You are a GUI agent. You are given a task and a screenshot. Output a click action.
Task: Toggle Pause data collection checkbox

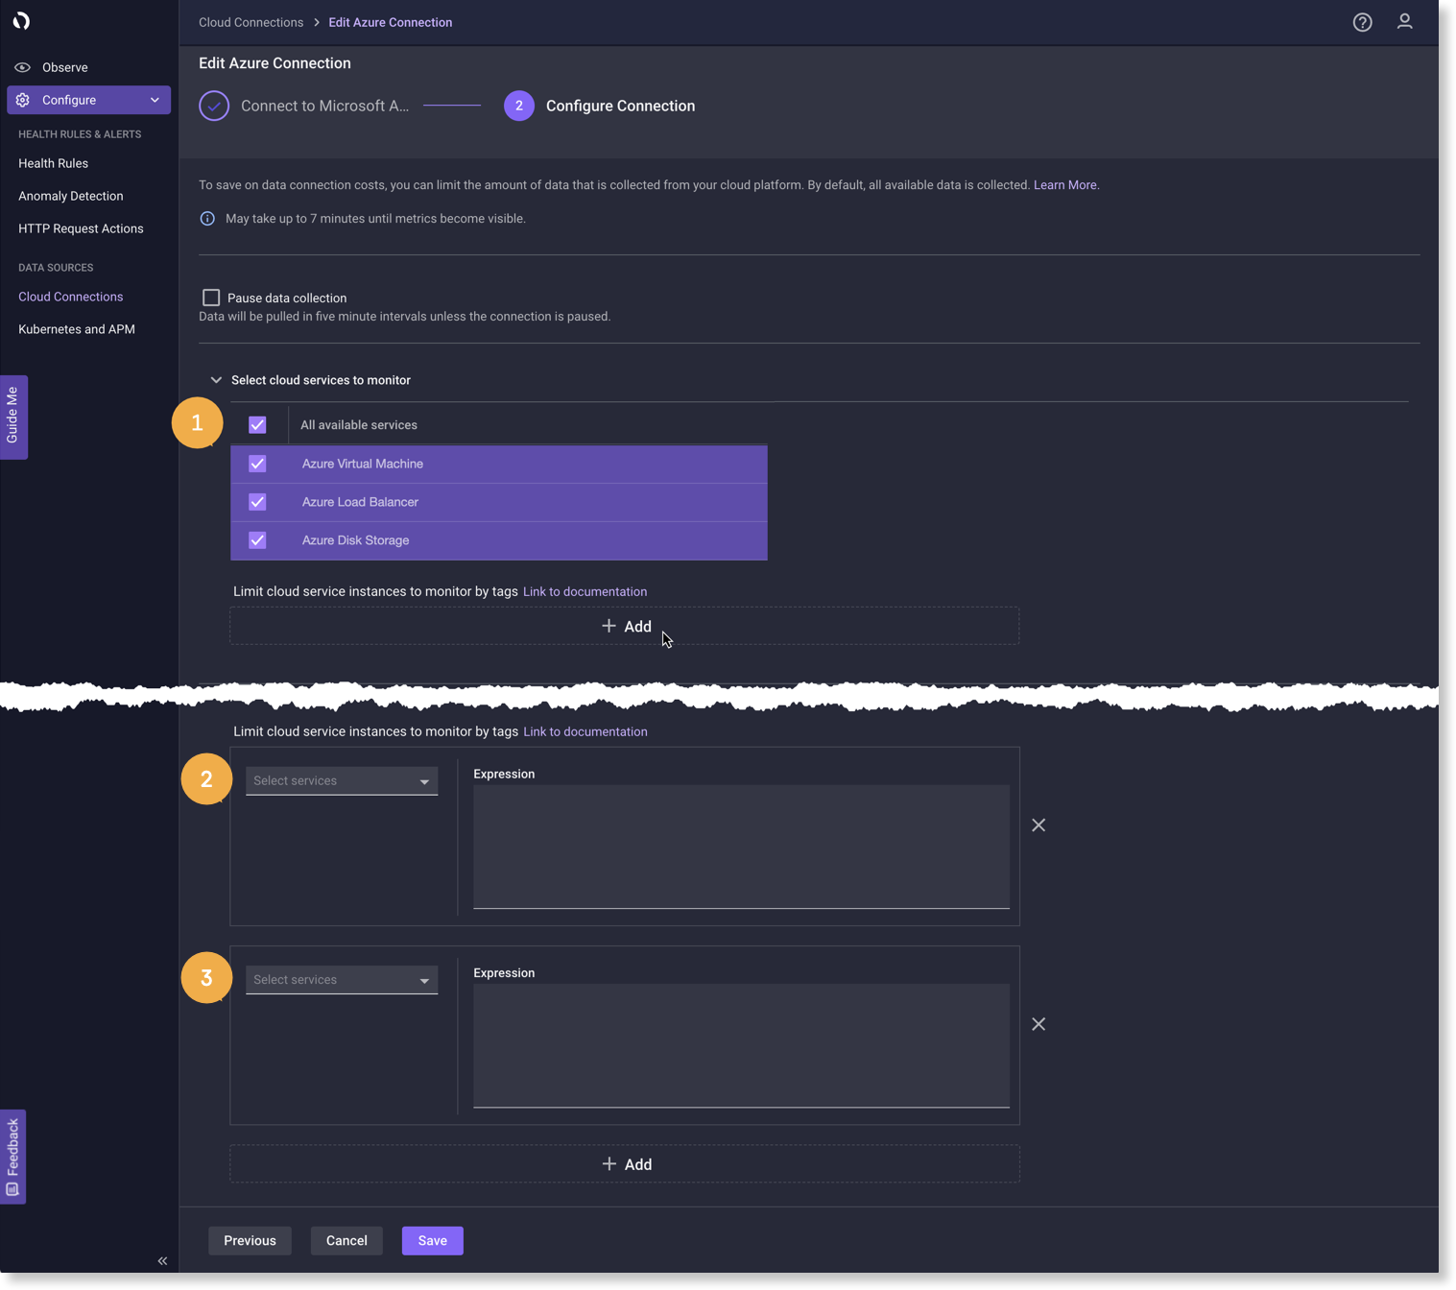click(211, 298)
